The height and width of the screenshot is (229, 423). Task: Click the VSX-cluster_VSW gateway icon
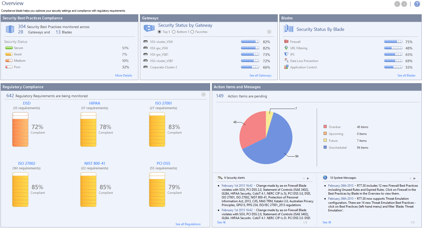[x=146, y=42]
